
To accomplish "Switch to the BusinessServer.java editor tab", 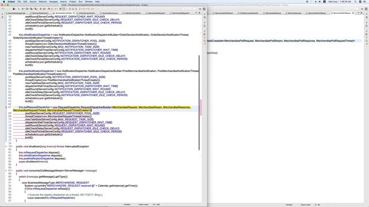I will (x=110, y=13).
